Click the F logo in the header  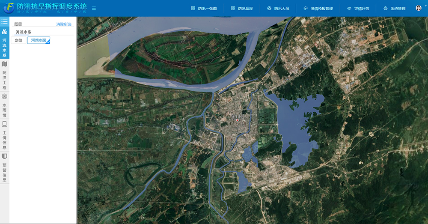[x=8, y=8]
